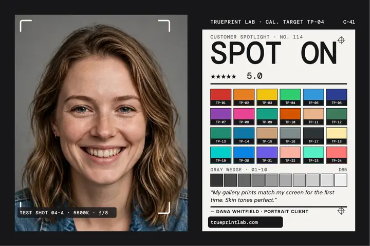Choose the TP-04 green swatch
The image size is (370, 246).
click(290, 97)
